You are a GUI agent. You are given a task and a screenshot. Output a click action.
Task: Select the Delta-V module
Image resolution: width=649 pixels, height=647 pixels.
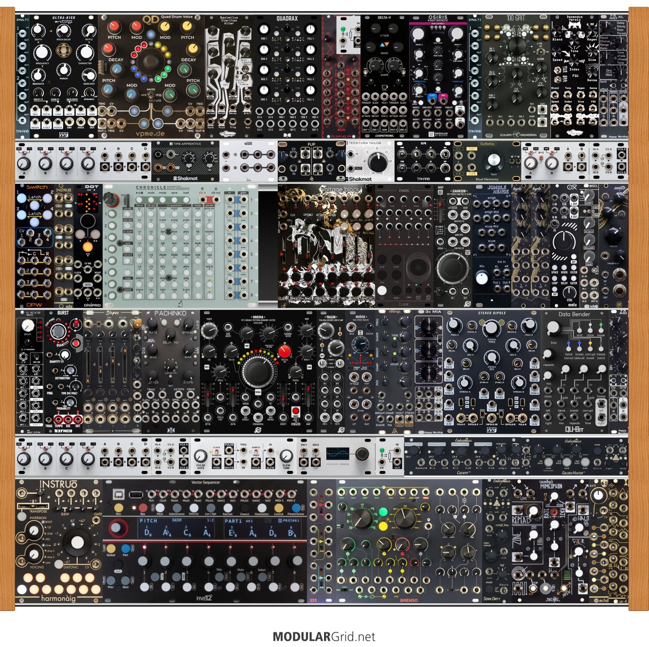tap(385, 76)
